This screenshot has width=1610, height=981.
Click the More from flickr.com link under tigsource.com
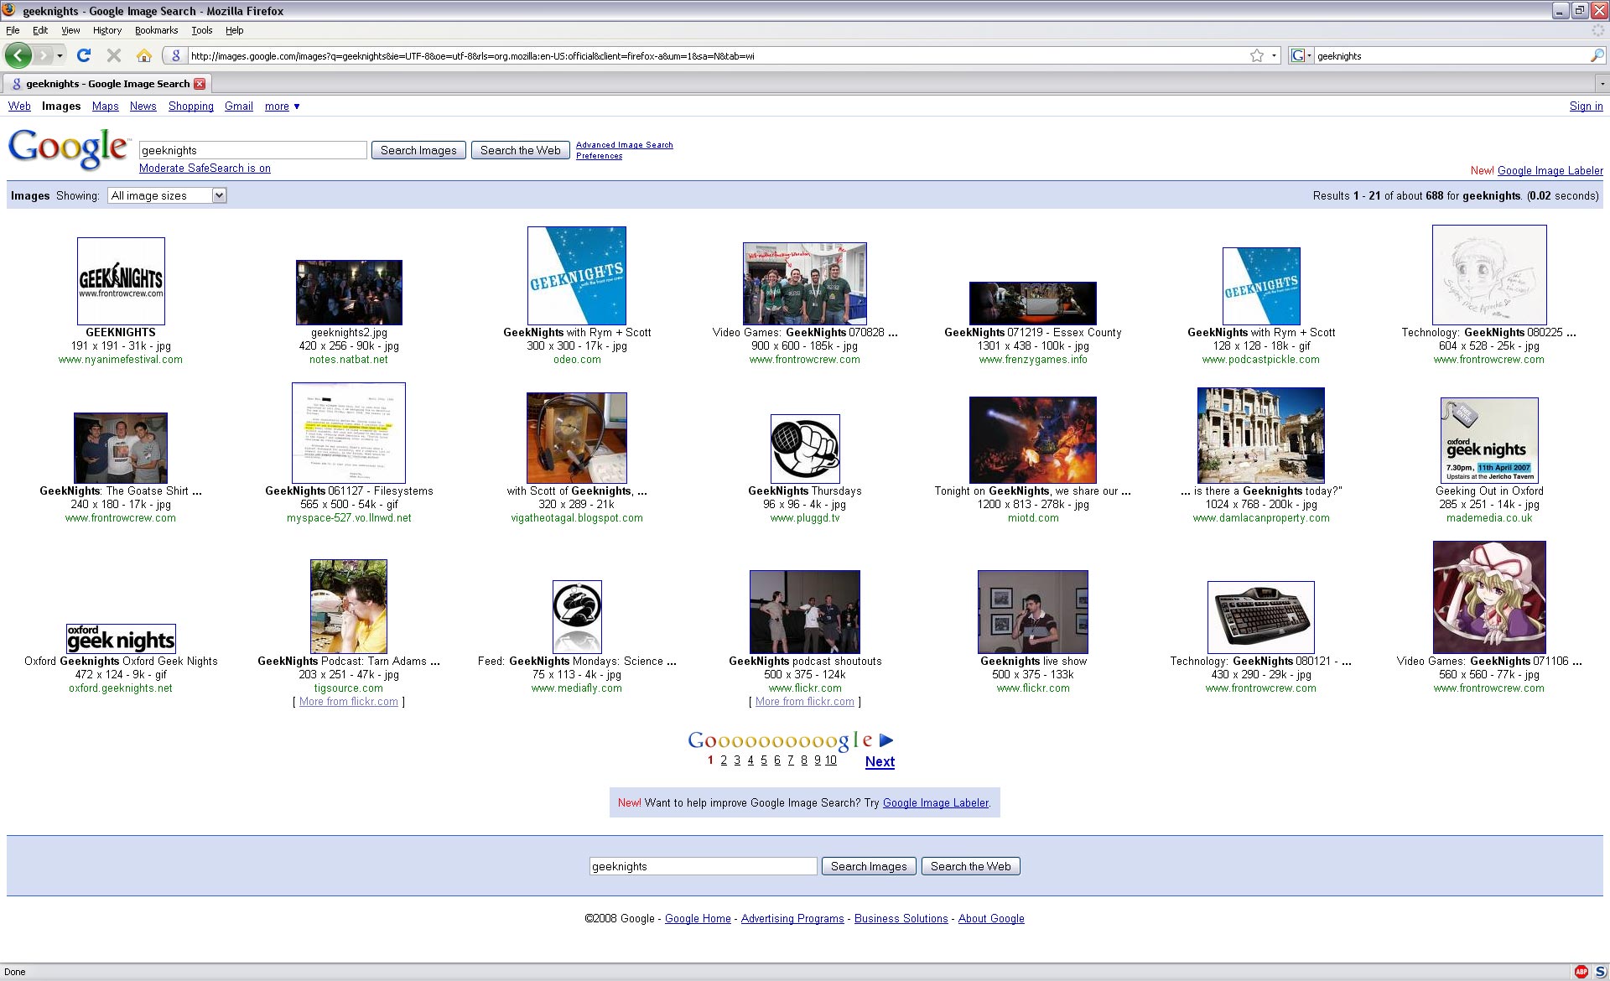(349, 702)
